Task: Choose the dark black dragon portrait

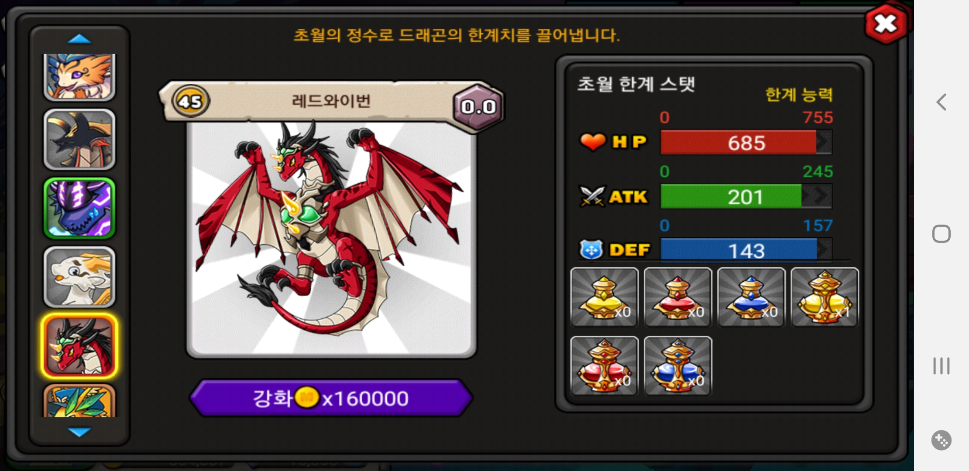Action: coord(79,139)
